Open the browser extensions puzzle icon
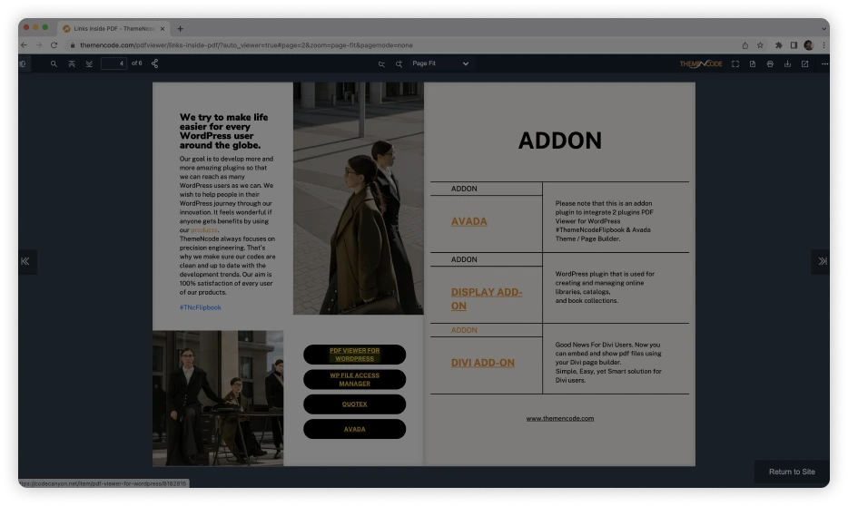This screenshot has width=848, height=506. pyautogui.click(x=779, y=45)
